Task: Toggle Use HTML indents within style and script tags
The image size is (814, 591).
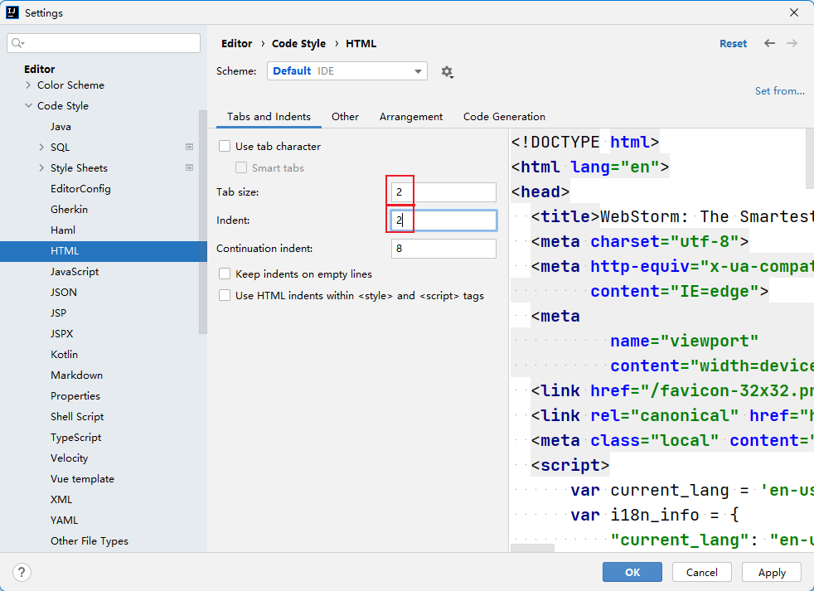Action: pyautogui.click(x=225, y=295)
